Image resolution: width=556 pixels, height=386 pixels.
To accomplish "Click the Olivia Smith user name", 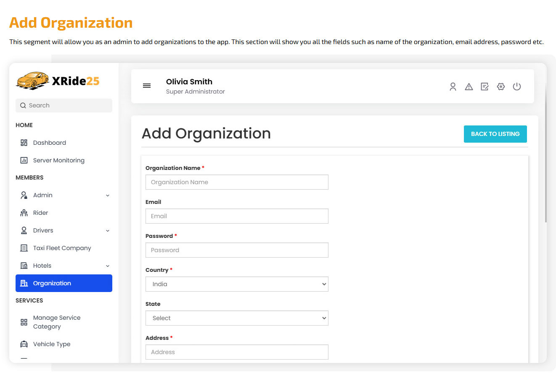I will click(189, 82).
